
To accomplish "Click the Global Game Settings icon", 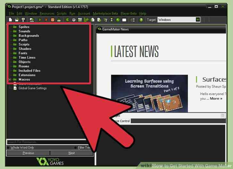I will coord(15,88).
